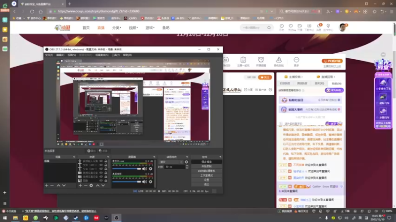Adjust 桌面音频 volume slider
This screenshot has height=222, width=396.
pos(127,182)
